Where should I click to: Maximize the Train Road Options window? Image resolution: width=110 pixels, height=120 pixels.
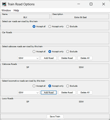(91, 4)
